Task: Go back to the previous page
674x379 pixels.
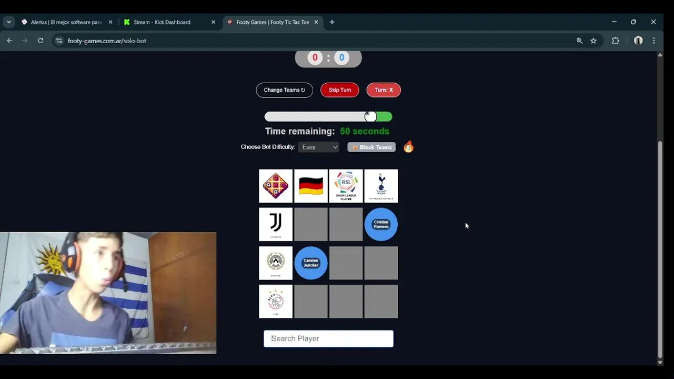Action: [x=9, y=41]
